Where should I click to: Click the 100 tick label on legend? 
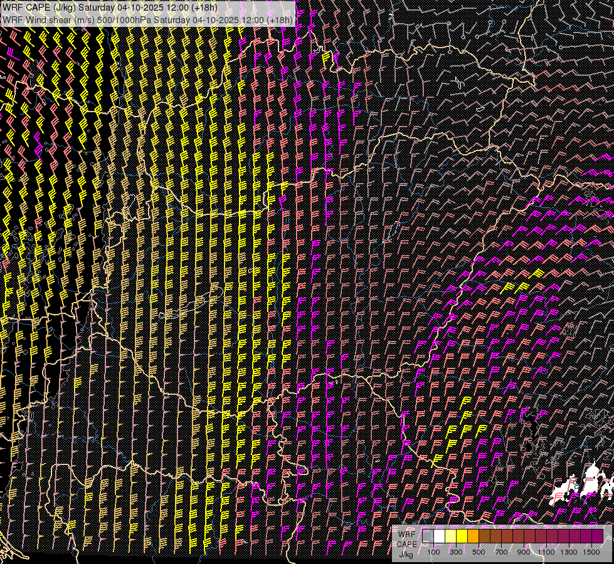(x=433, y=552)
